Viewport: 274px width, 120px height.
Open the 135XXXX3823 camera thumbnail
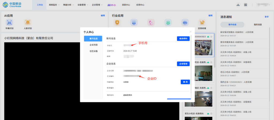pos(203,47)
